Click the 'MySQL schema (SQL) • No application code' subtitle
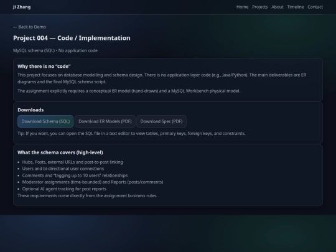This screenshot has height=252, width=336. [x=55, y=50]
